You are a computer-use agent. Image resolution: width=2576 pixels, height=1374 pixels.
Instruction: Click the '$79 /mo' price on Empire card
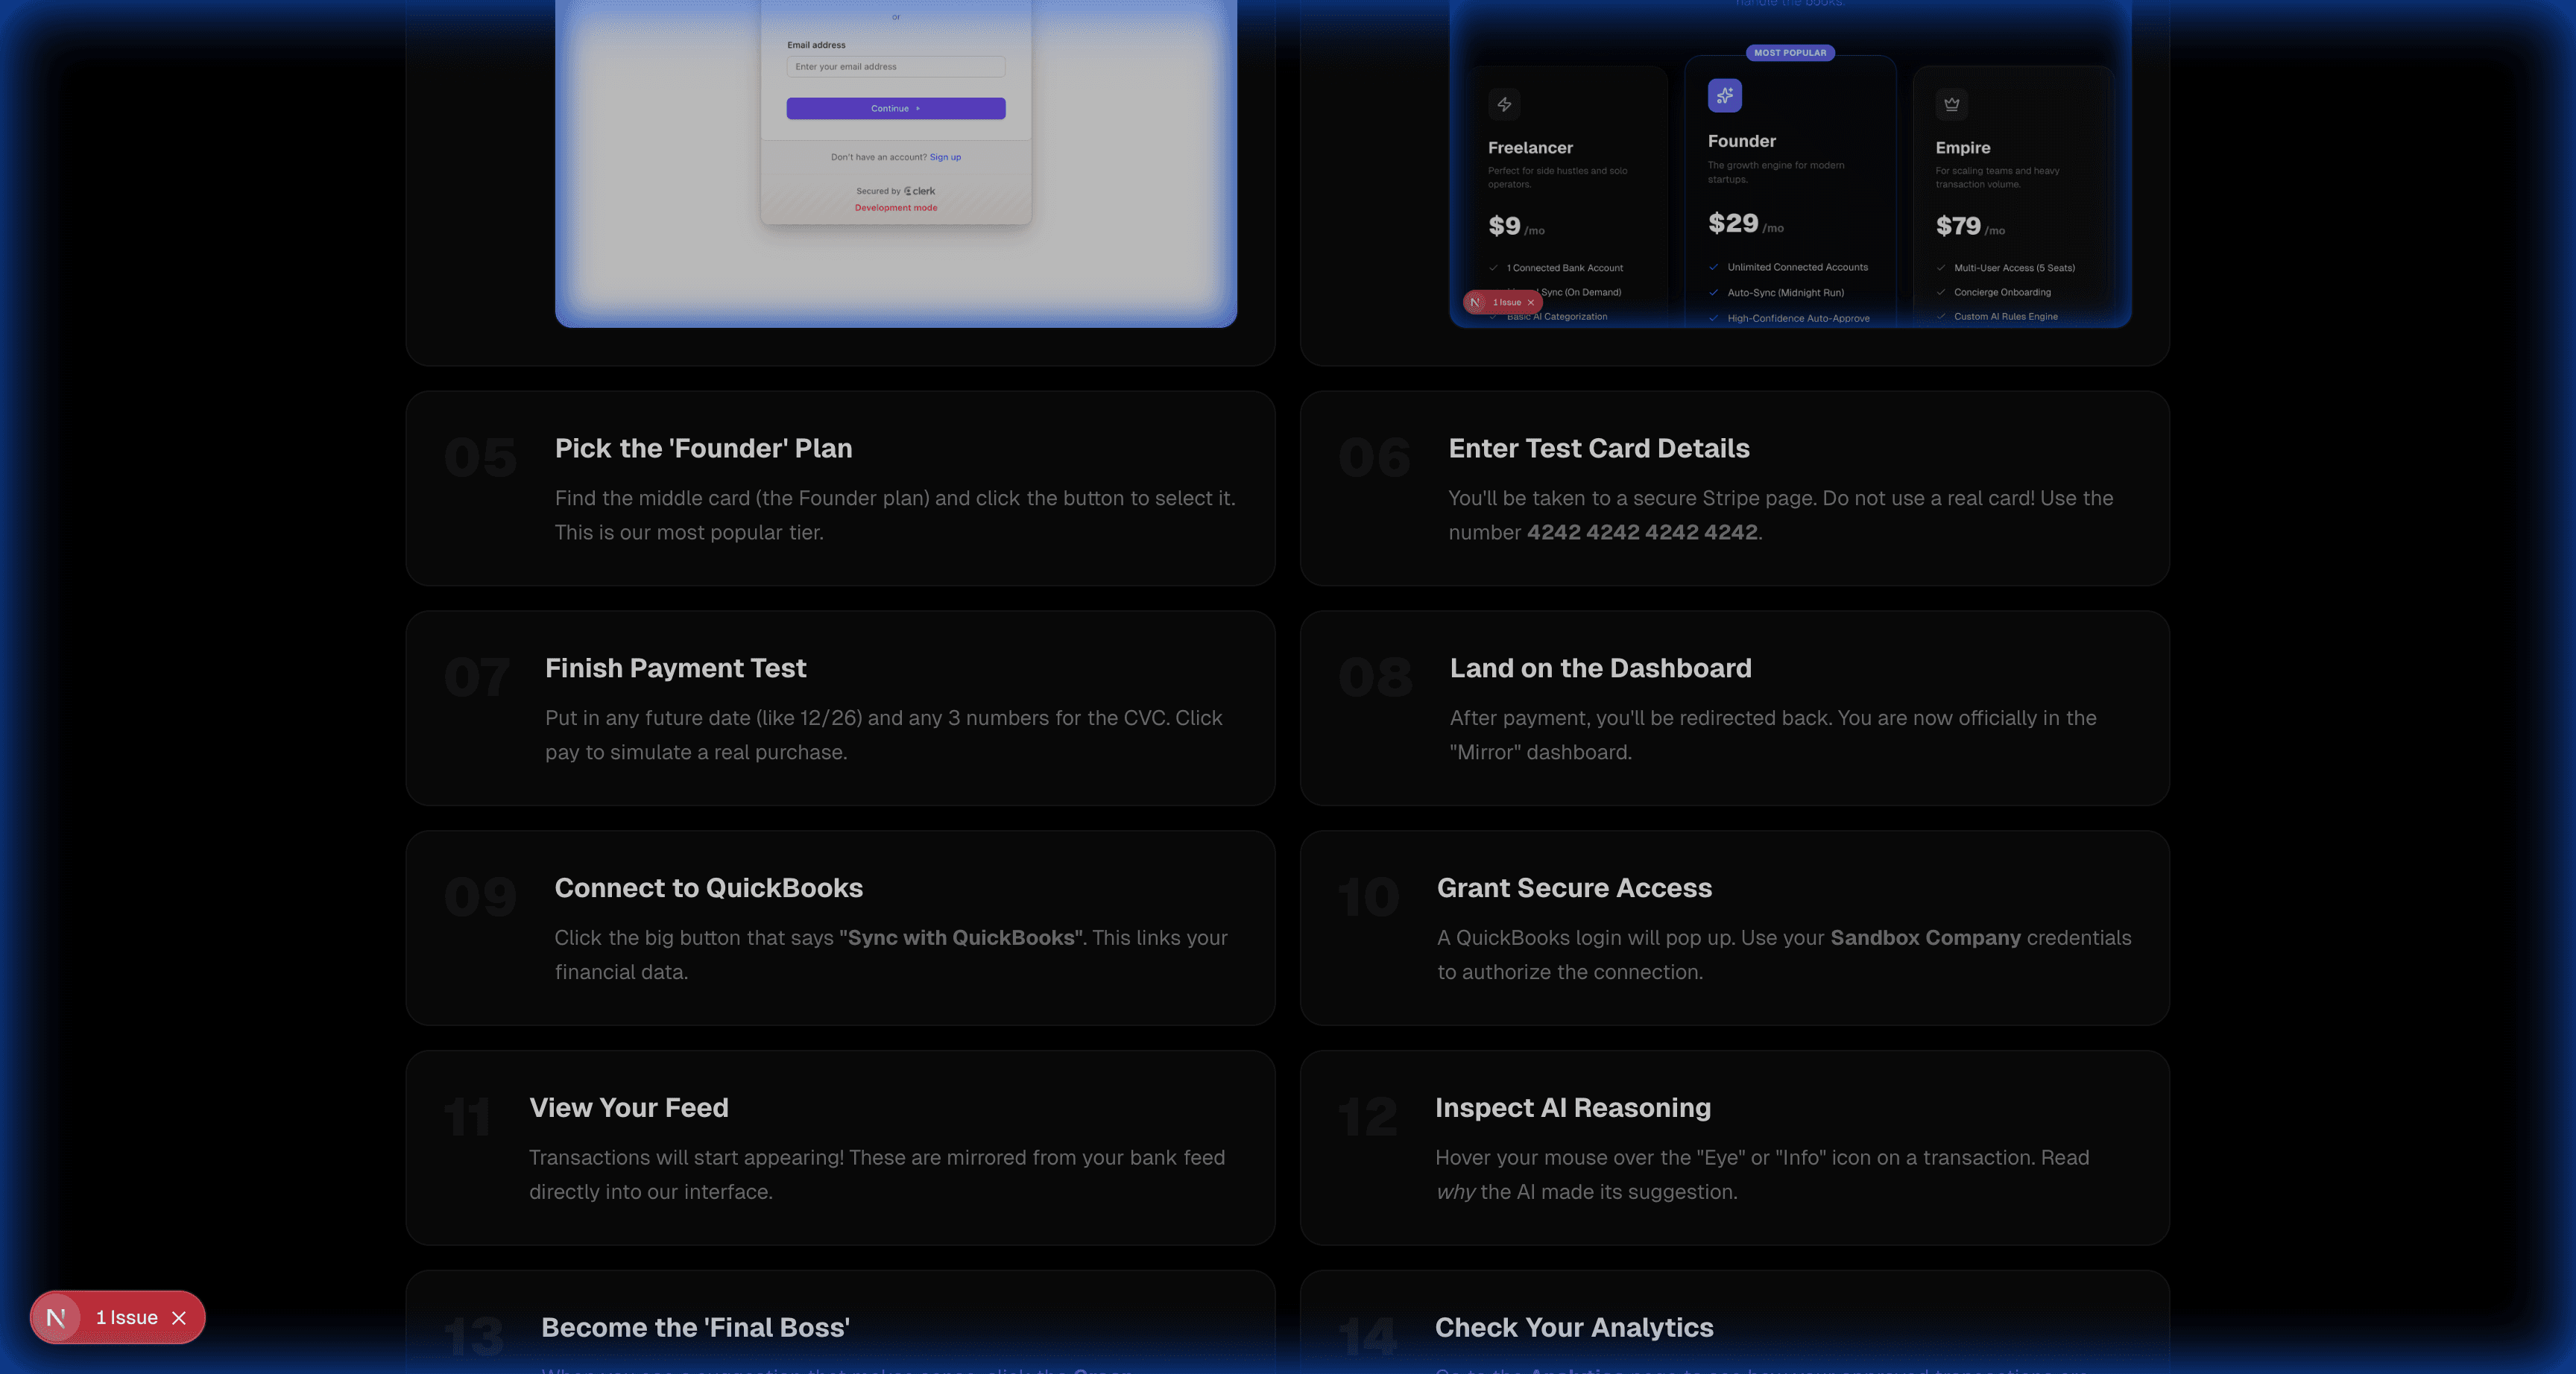tap(1970, 226)
